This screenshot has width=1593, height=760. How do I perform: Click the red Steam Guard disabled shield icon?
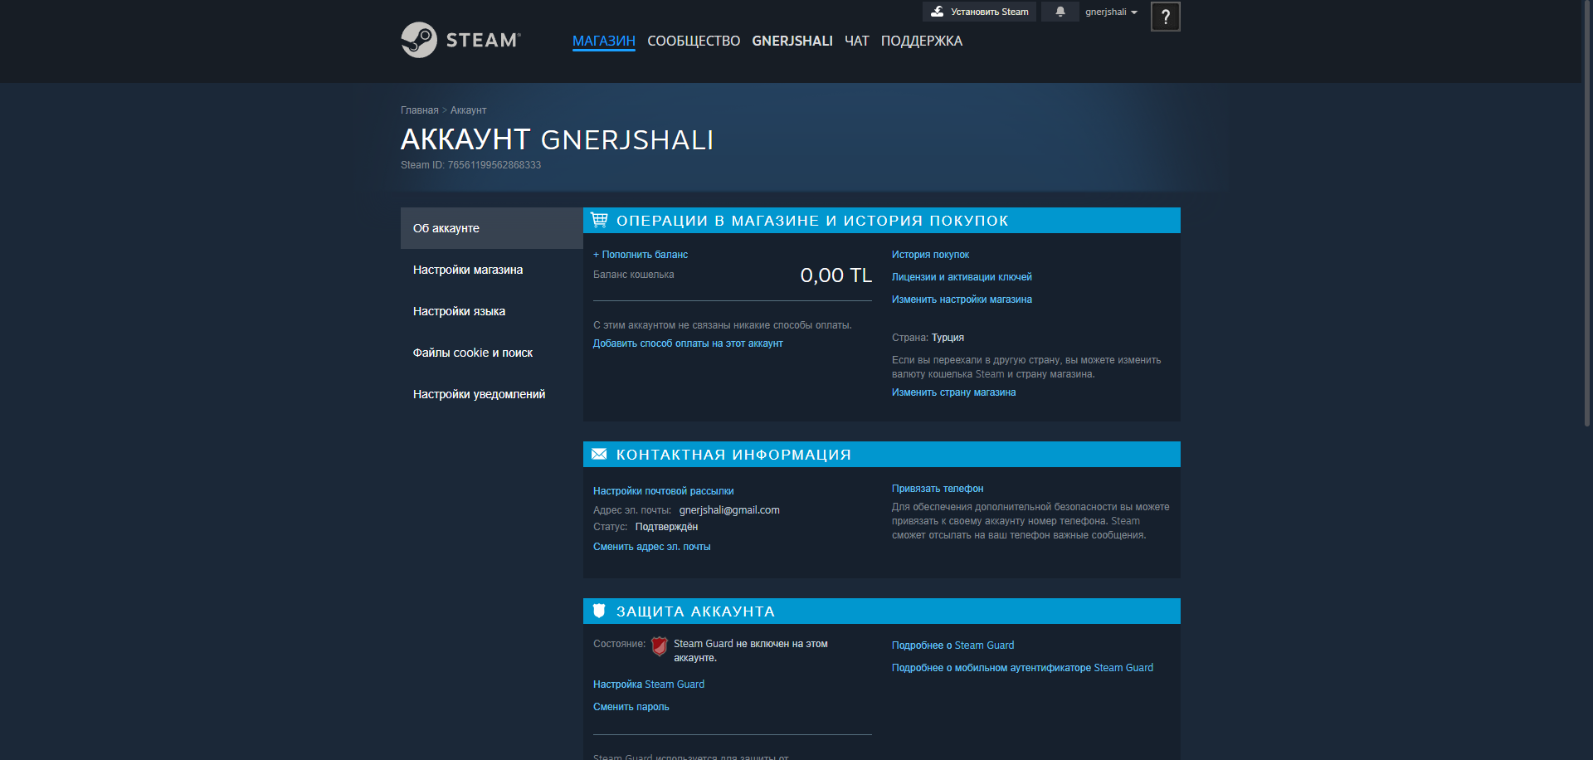pyautogui.click(x=660, y=646)
